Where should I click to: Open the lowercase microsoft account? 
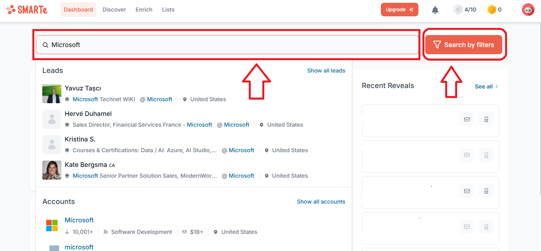[x=79, y=247]
